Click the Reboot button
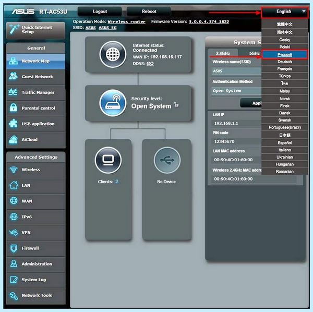The image size is (313, 312). [149, 11]
